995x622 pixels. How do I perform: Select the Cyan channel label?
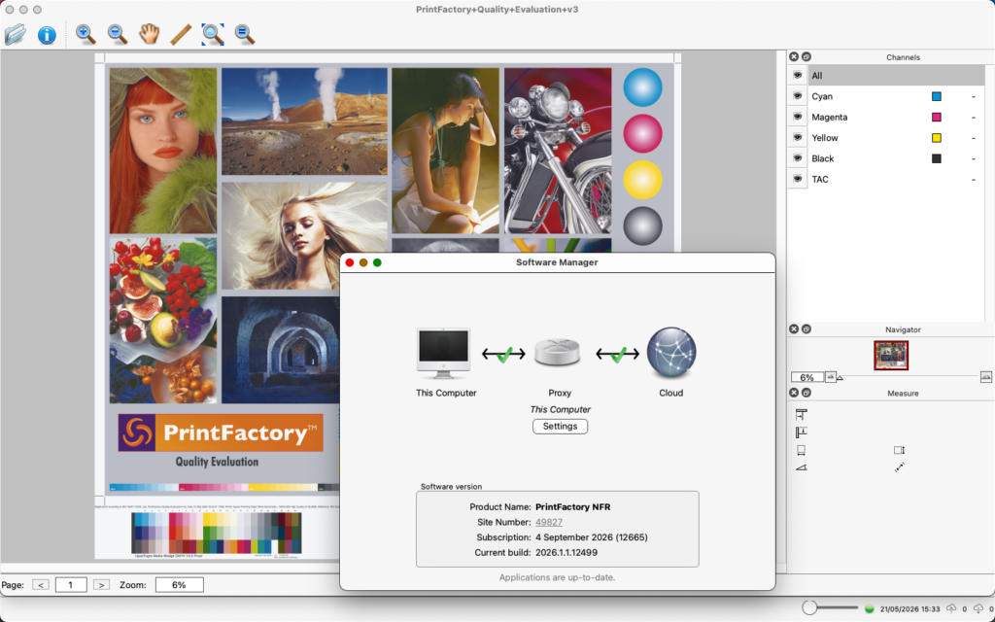click(x=822, y=96)
